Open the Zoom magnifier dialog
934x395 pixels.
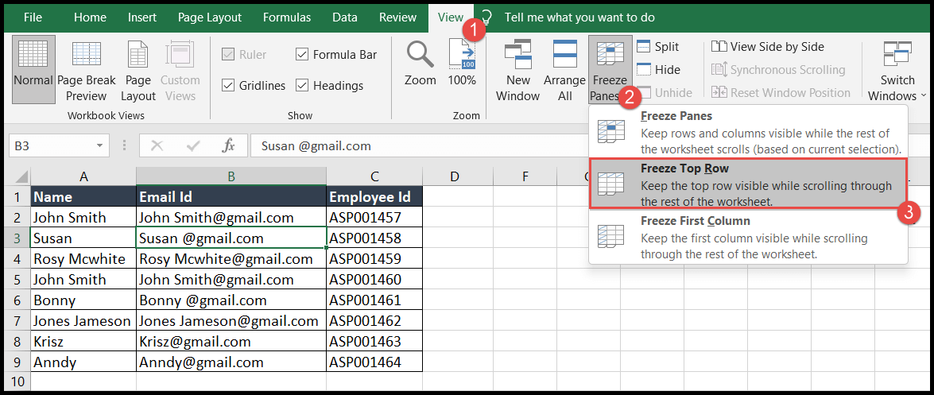pos(420,63)
